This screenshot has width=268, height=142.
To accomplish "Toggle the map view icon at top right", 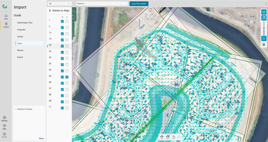I will coord(264,12).
